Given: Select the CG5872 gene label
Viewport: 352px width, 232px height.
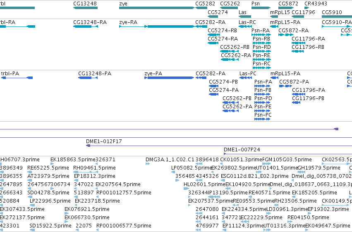Looking at the screenshot, I should pyautogui.click(x=288, y=4).
